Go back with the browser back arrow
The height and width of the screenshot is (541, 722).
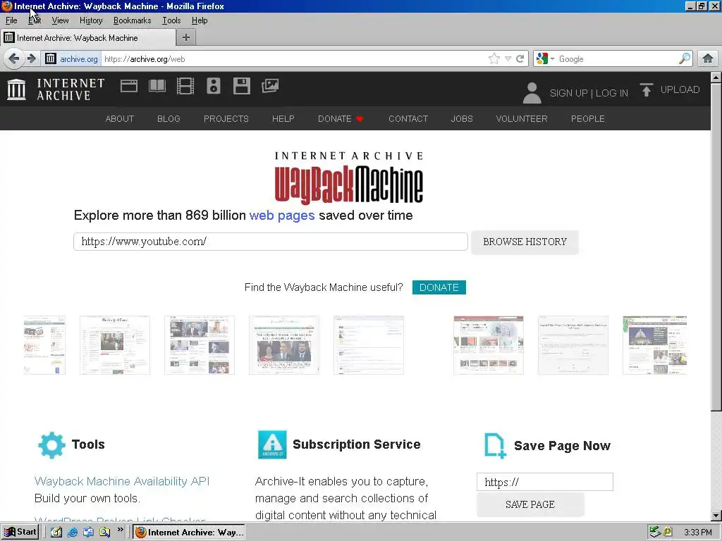click(14, 59)
